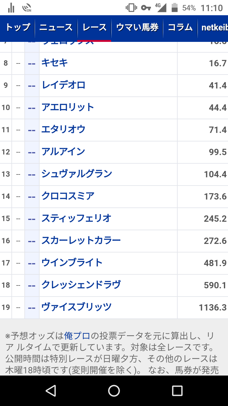Screen dimensions: 228x406
Task: Open ヴァイスブリッツ horse page
Action: click(x=76, y=307)
